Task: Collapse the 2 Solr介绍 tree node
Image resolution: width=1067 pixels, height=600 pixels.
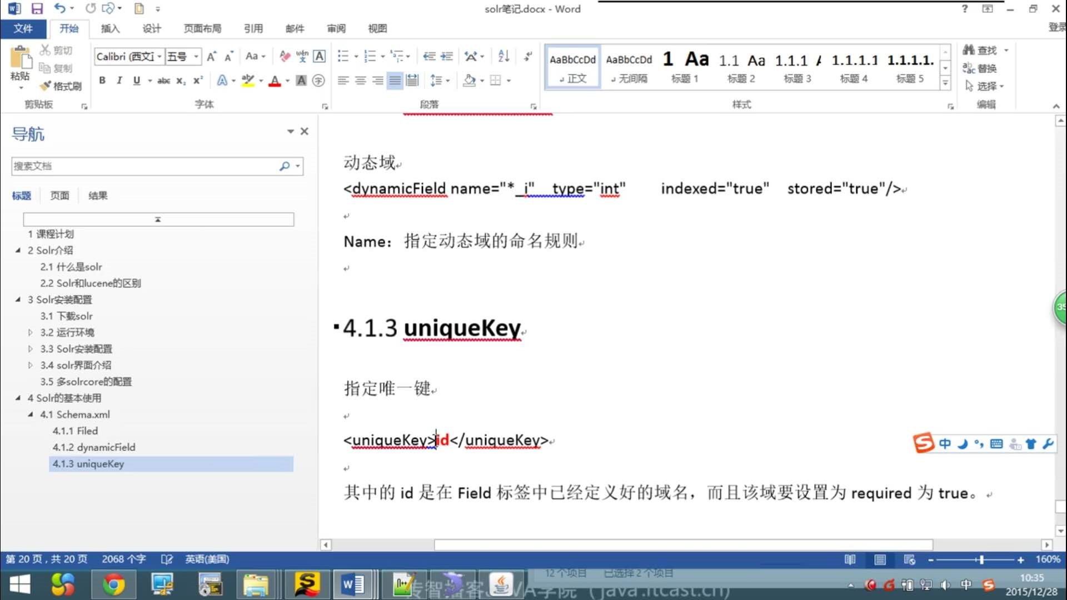Action: click(18, 250)
